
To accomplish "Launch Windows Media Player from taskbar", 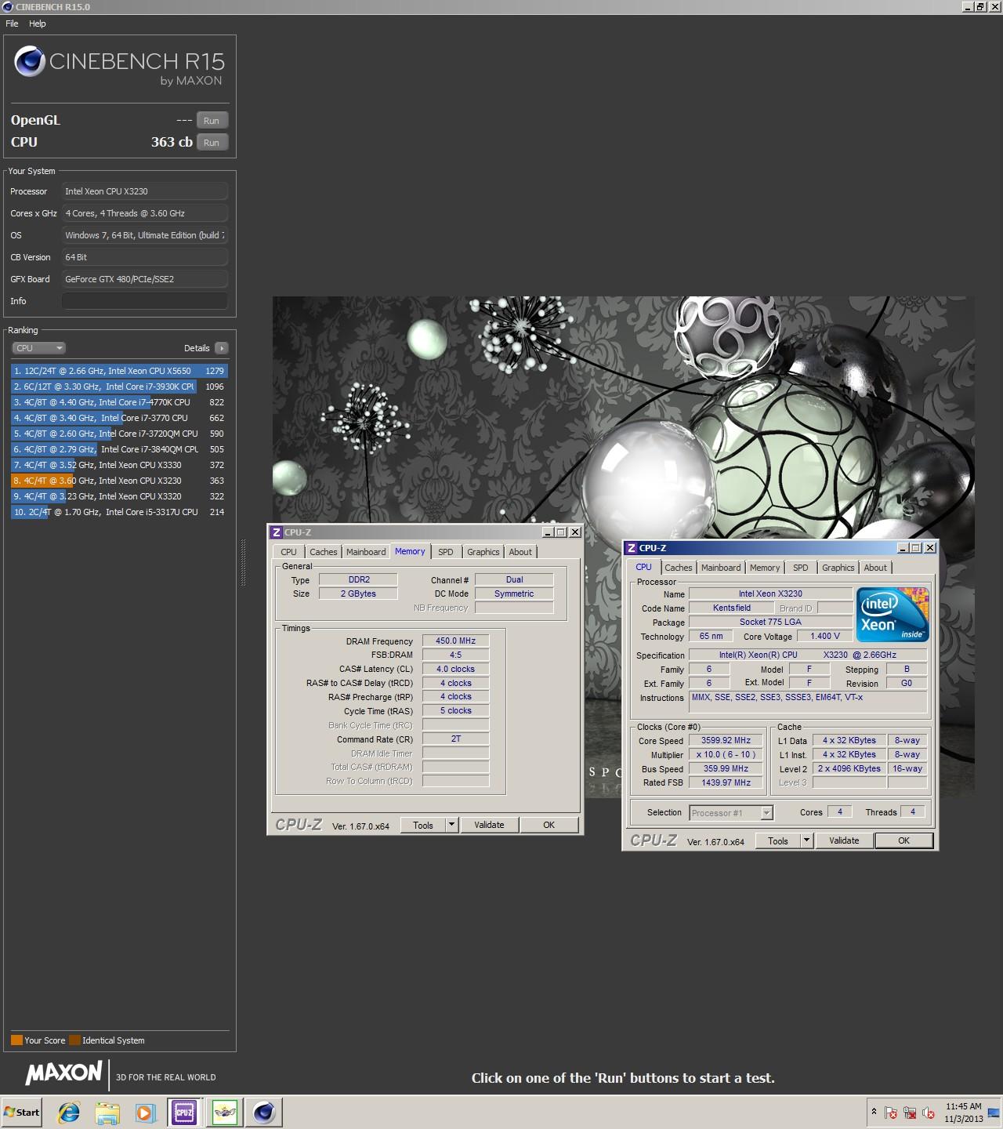I will coord(145,1112).
